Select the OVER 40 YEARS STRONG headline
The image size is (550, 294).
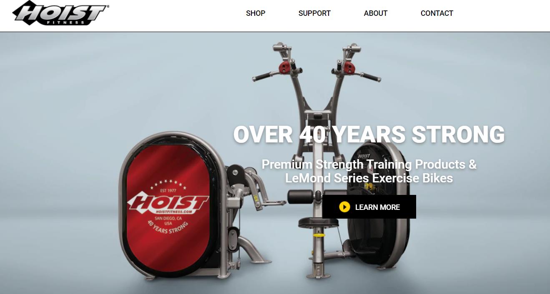pos(369,135)
